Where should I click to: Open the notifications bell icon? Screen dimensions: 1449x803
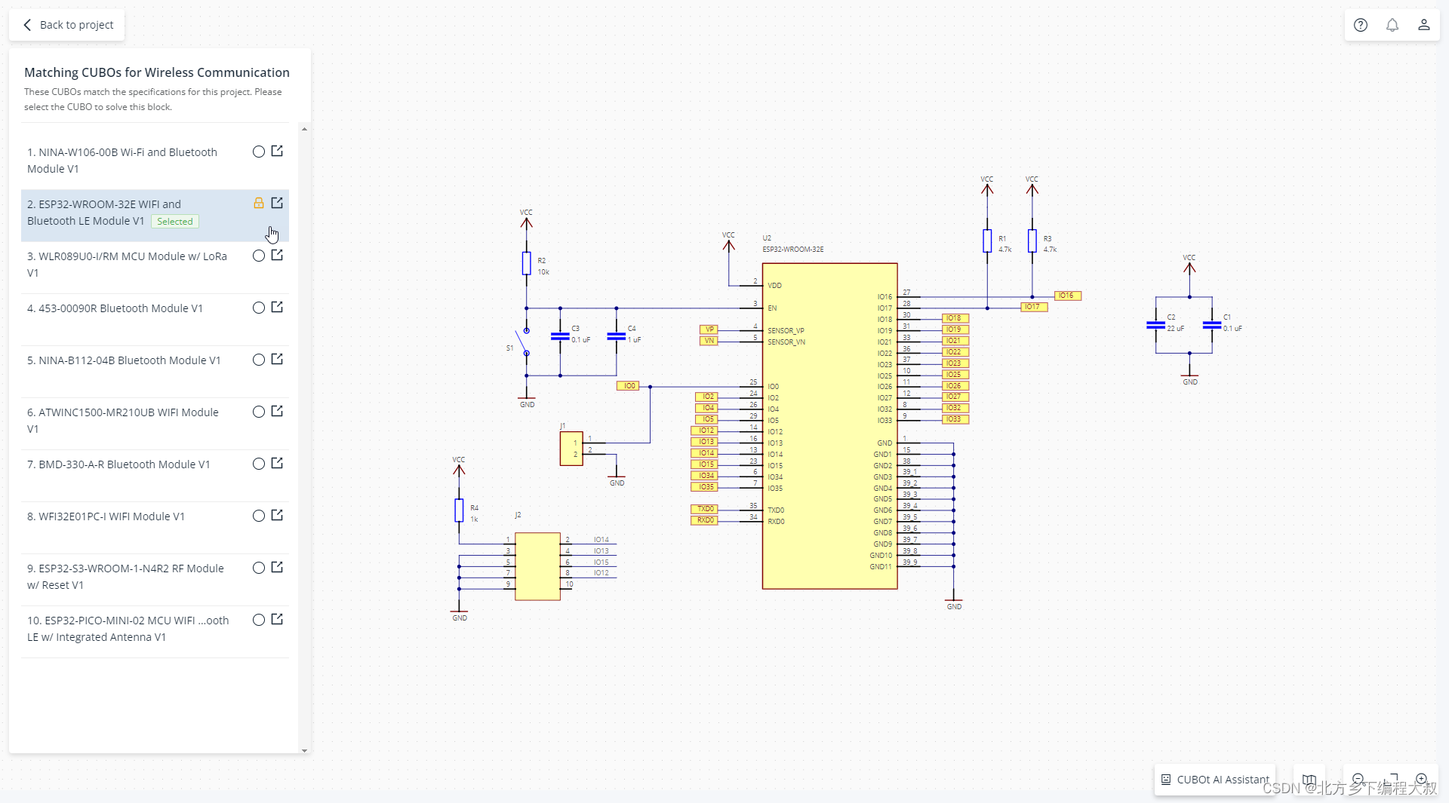1392,25
